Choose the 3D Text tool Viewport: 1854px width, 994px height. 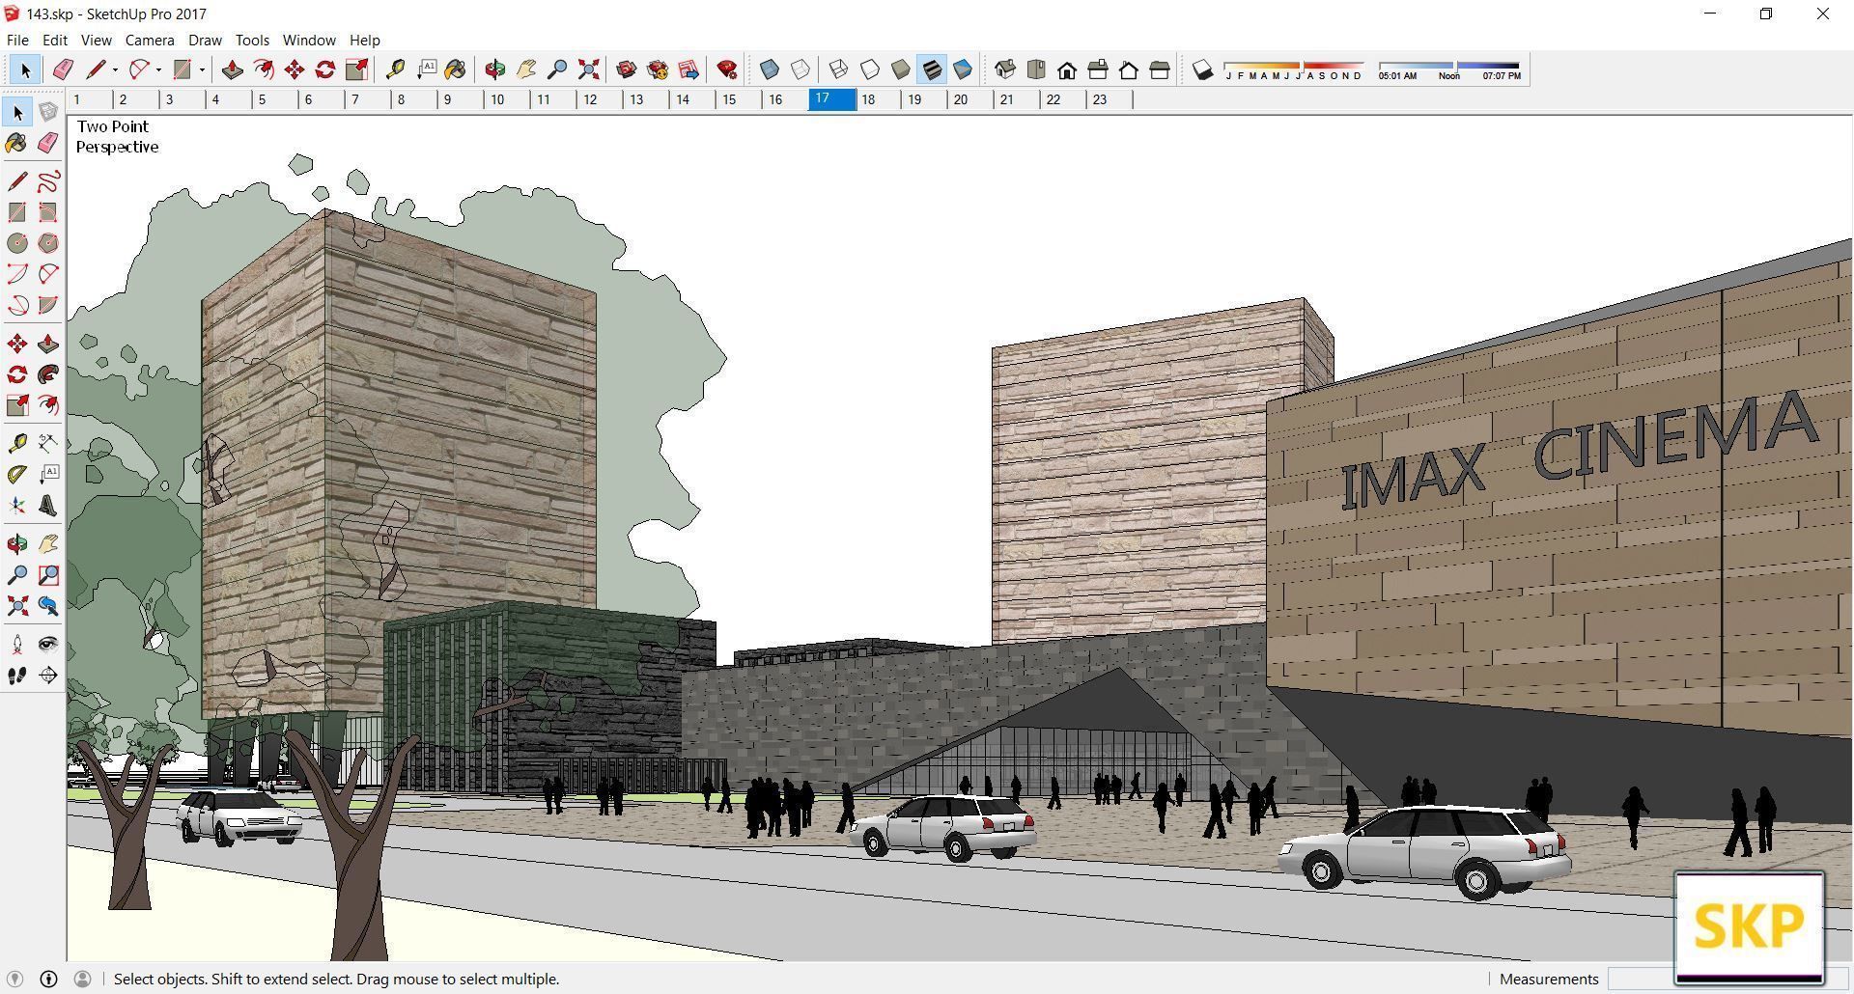point(47,506)
